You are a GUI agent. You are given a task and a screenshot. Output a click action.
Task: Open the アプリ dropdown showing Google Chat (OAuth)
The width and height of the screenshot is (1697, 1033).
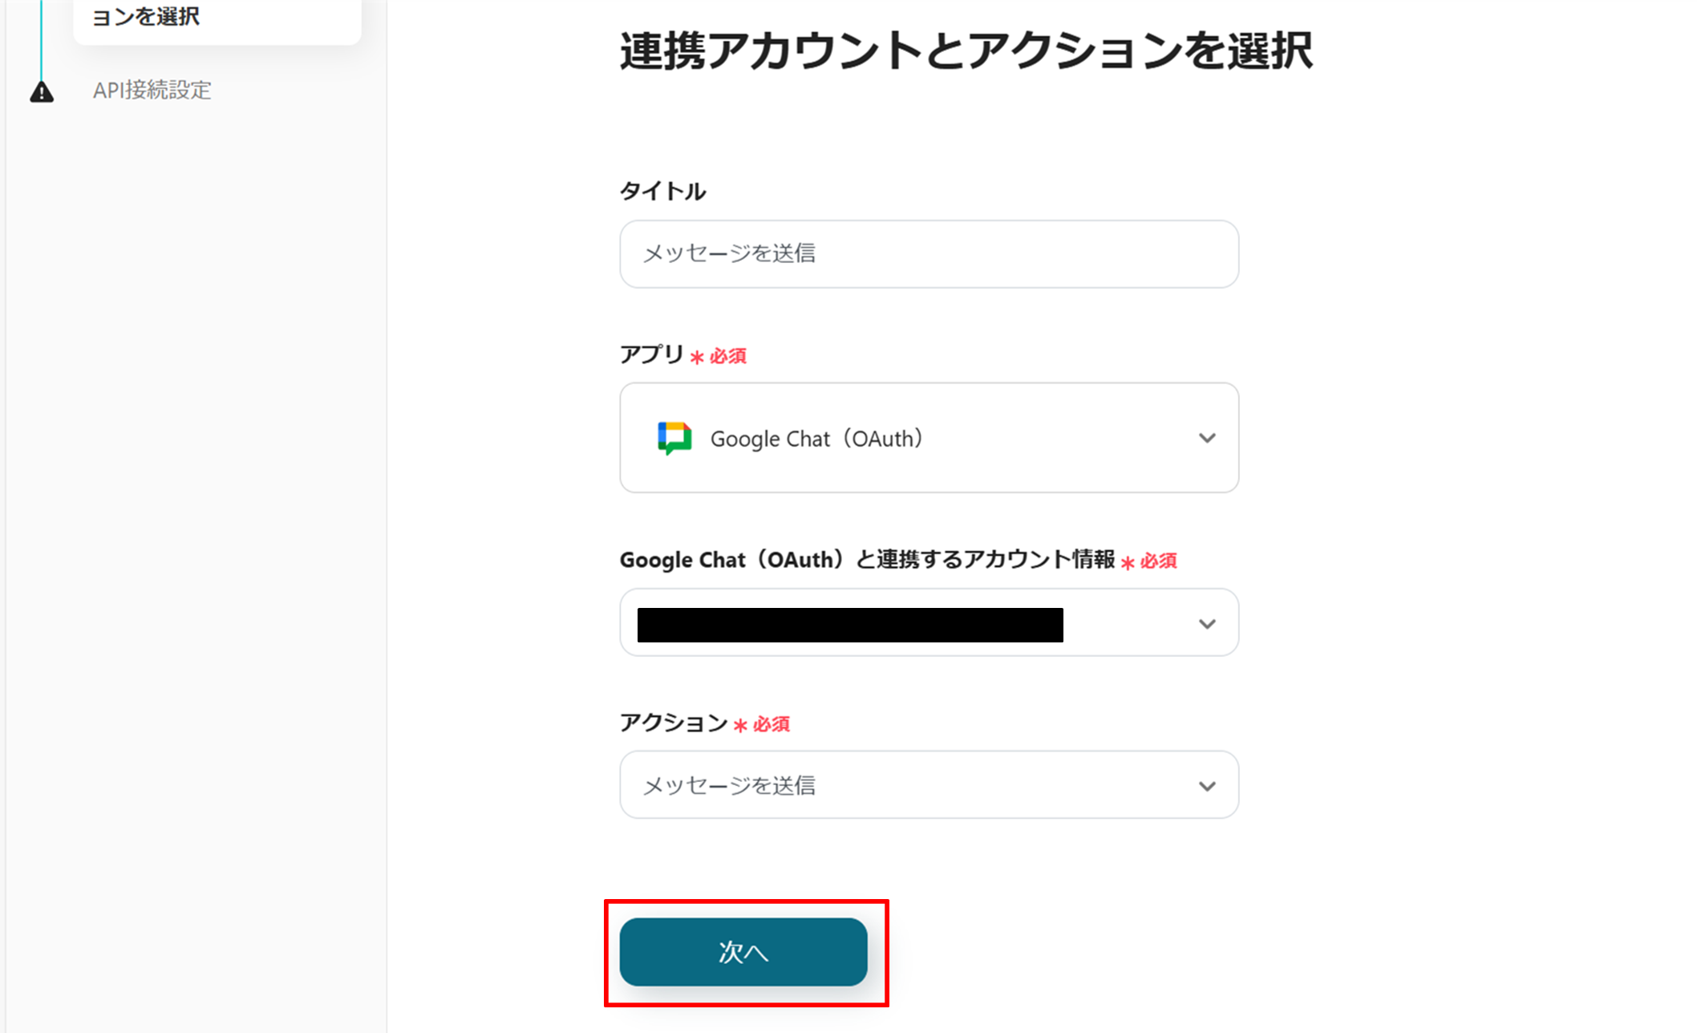point(929,438)
